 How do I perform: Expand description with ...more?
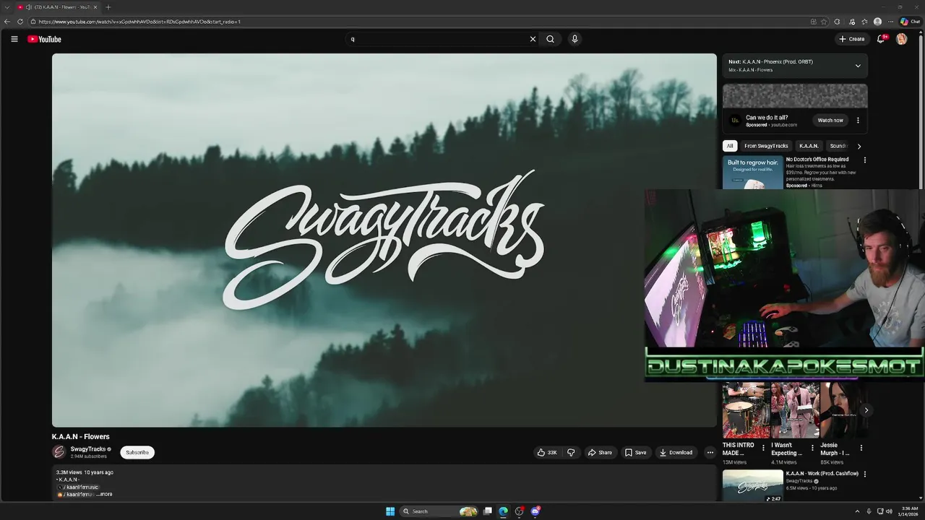coord(105,494)
